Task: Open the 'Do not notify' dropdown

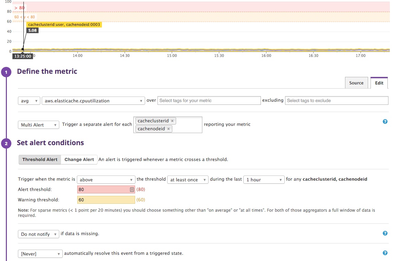Action: tap(38, 234)
